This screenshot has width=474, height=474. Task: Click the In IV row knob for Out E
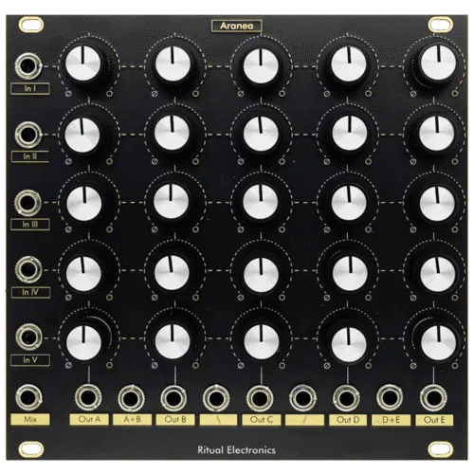click(438, 274)
